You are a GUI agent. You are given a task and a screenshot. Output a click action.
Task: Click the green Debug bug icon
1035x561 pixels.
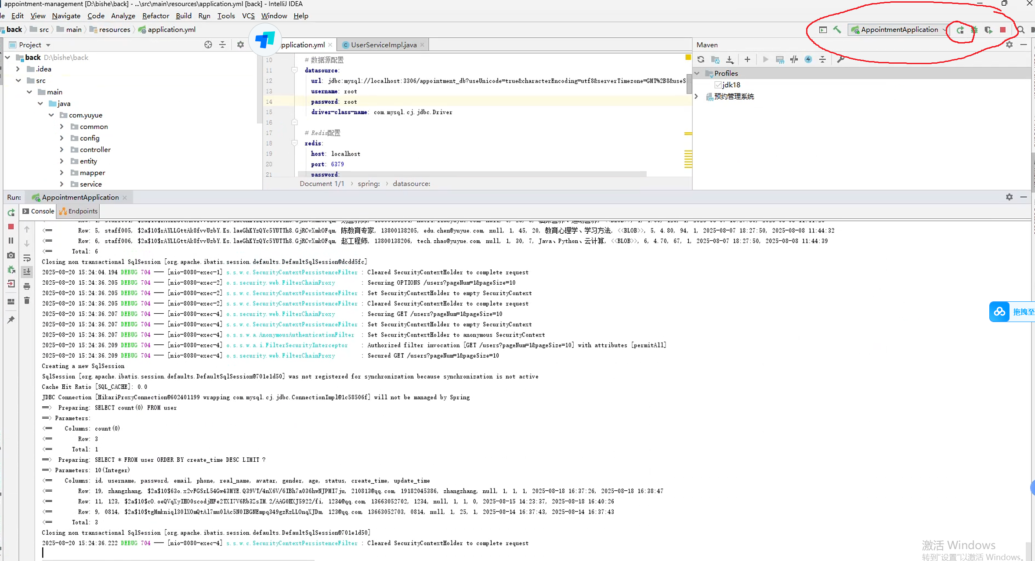(974, 30)
